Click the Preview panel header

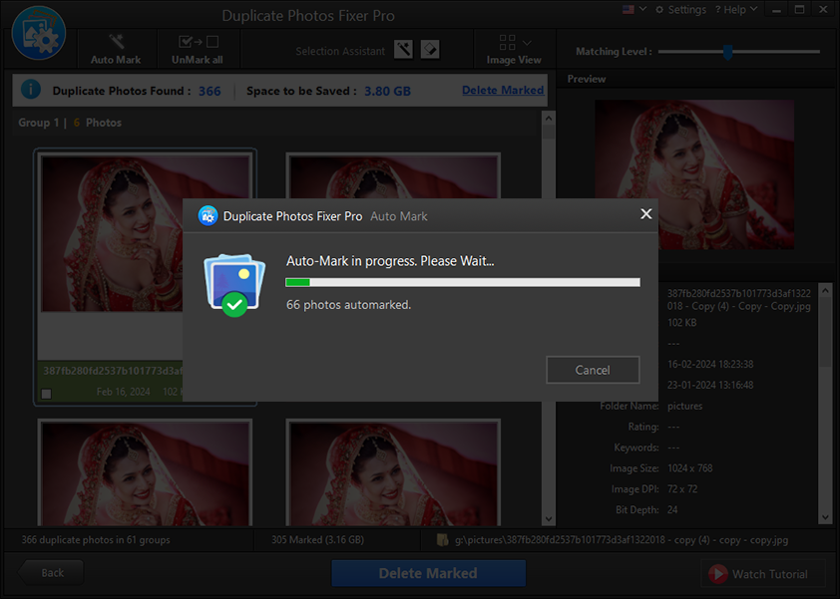587,79
